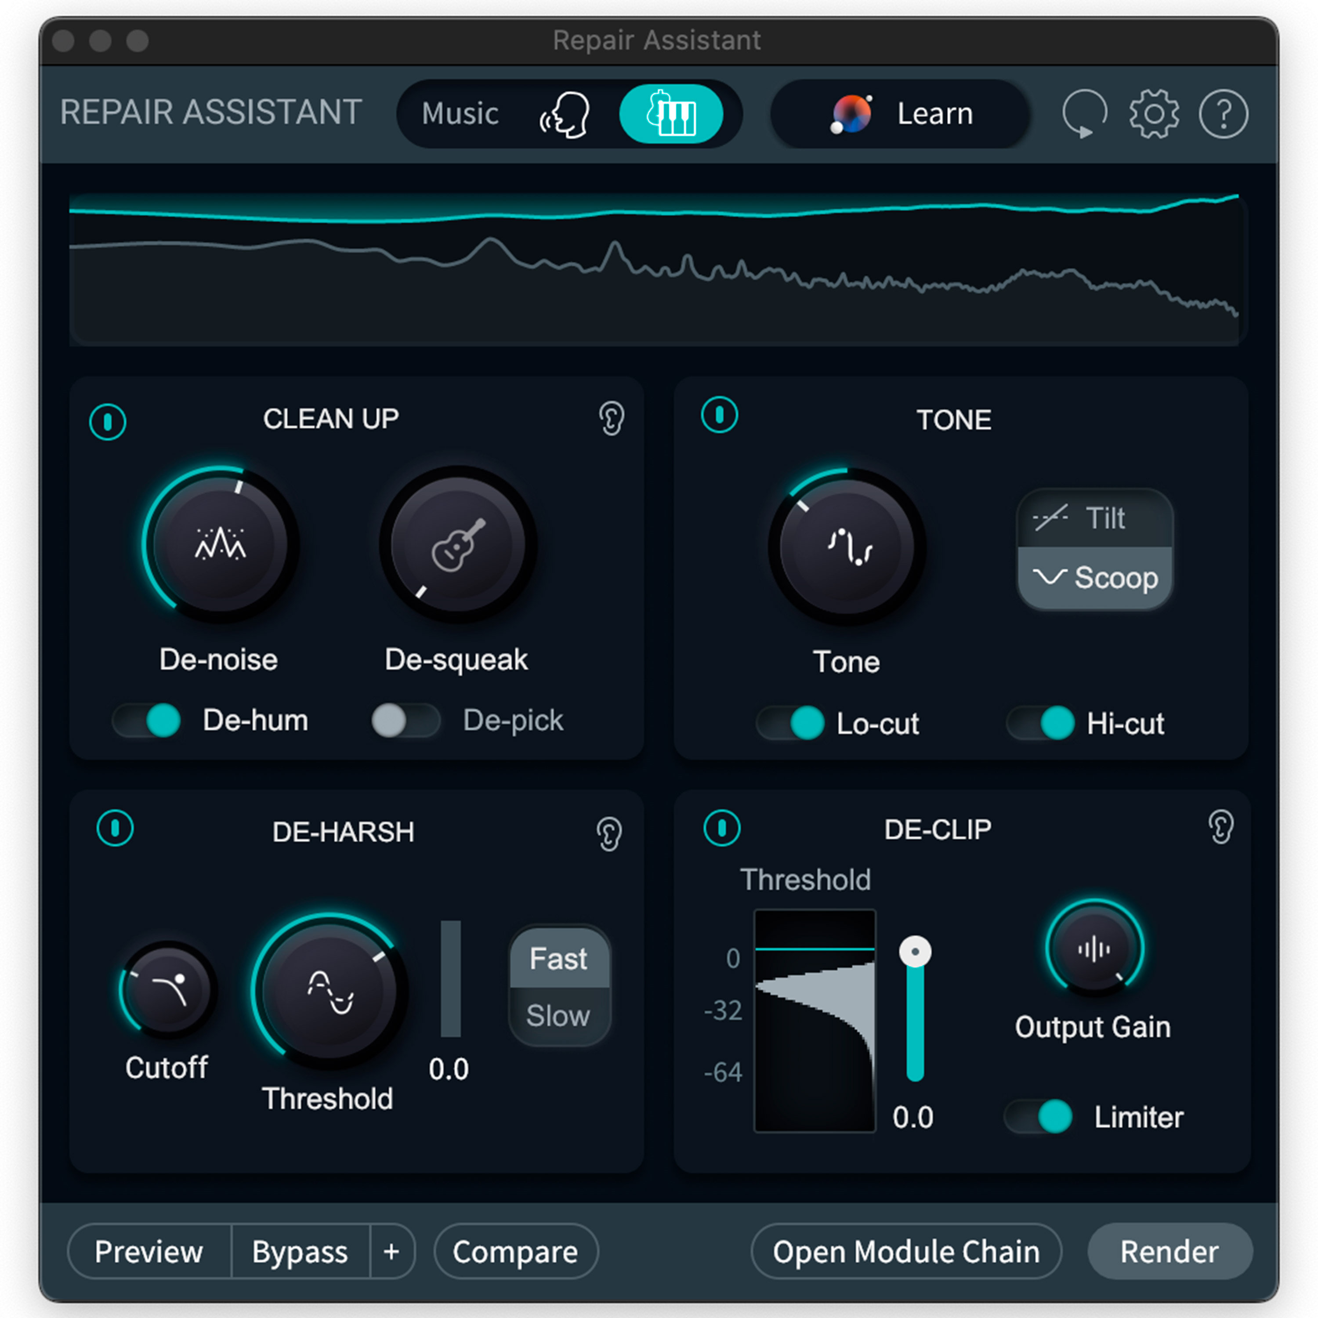Turn off the Lo-cut switch
The height and width of the screenshot is (1318, 1318).
point(791,723)
